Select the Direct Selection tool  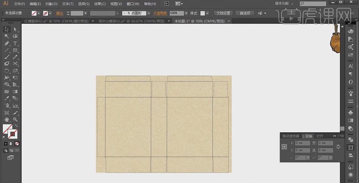pos(15,29)
